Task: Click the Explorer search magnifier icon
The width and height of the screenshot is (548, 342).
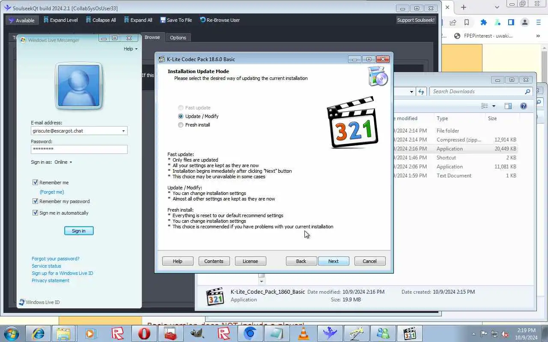Action: [x=527, y=91]
